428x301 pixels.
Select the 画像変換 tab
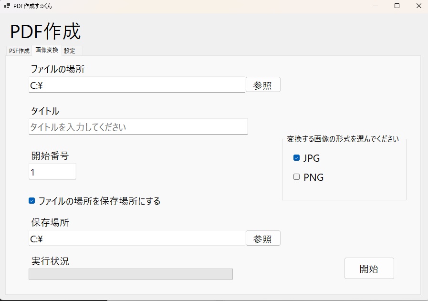(47, 50)
